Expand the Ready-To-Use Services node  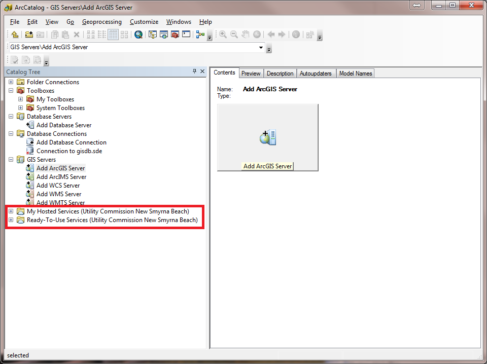(11, 220)
